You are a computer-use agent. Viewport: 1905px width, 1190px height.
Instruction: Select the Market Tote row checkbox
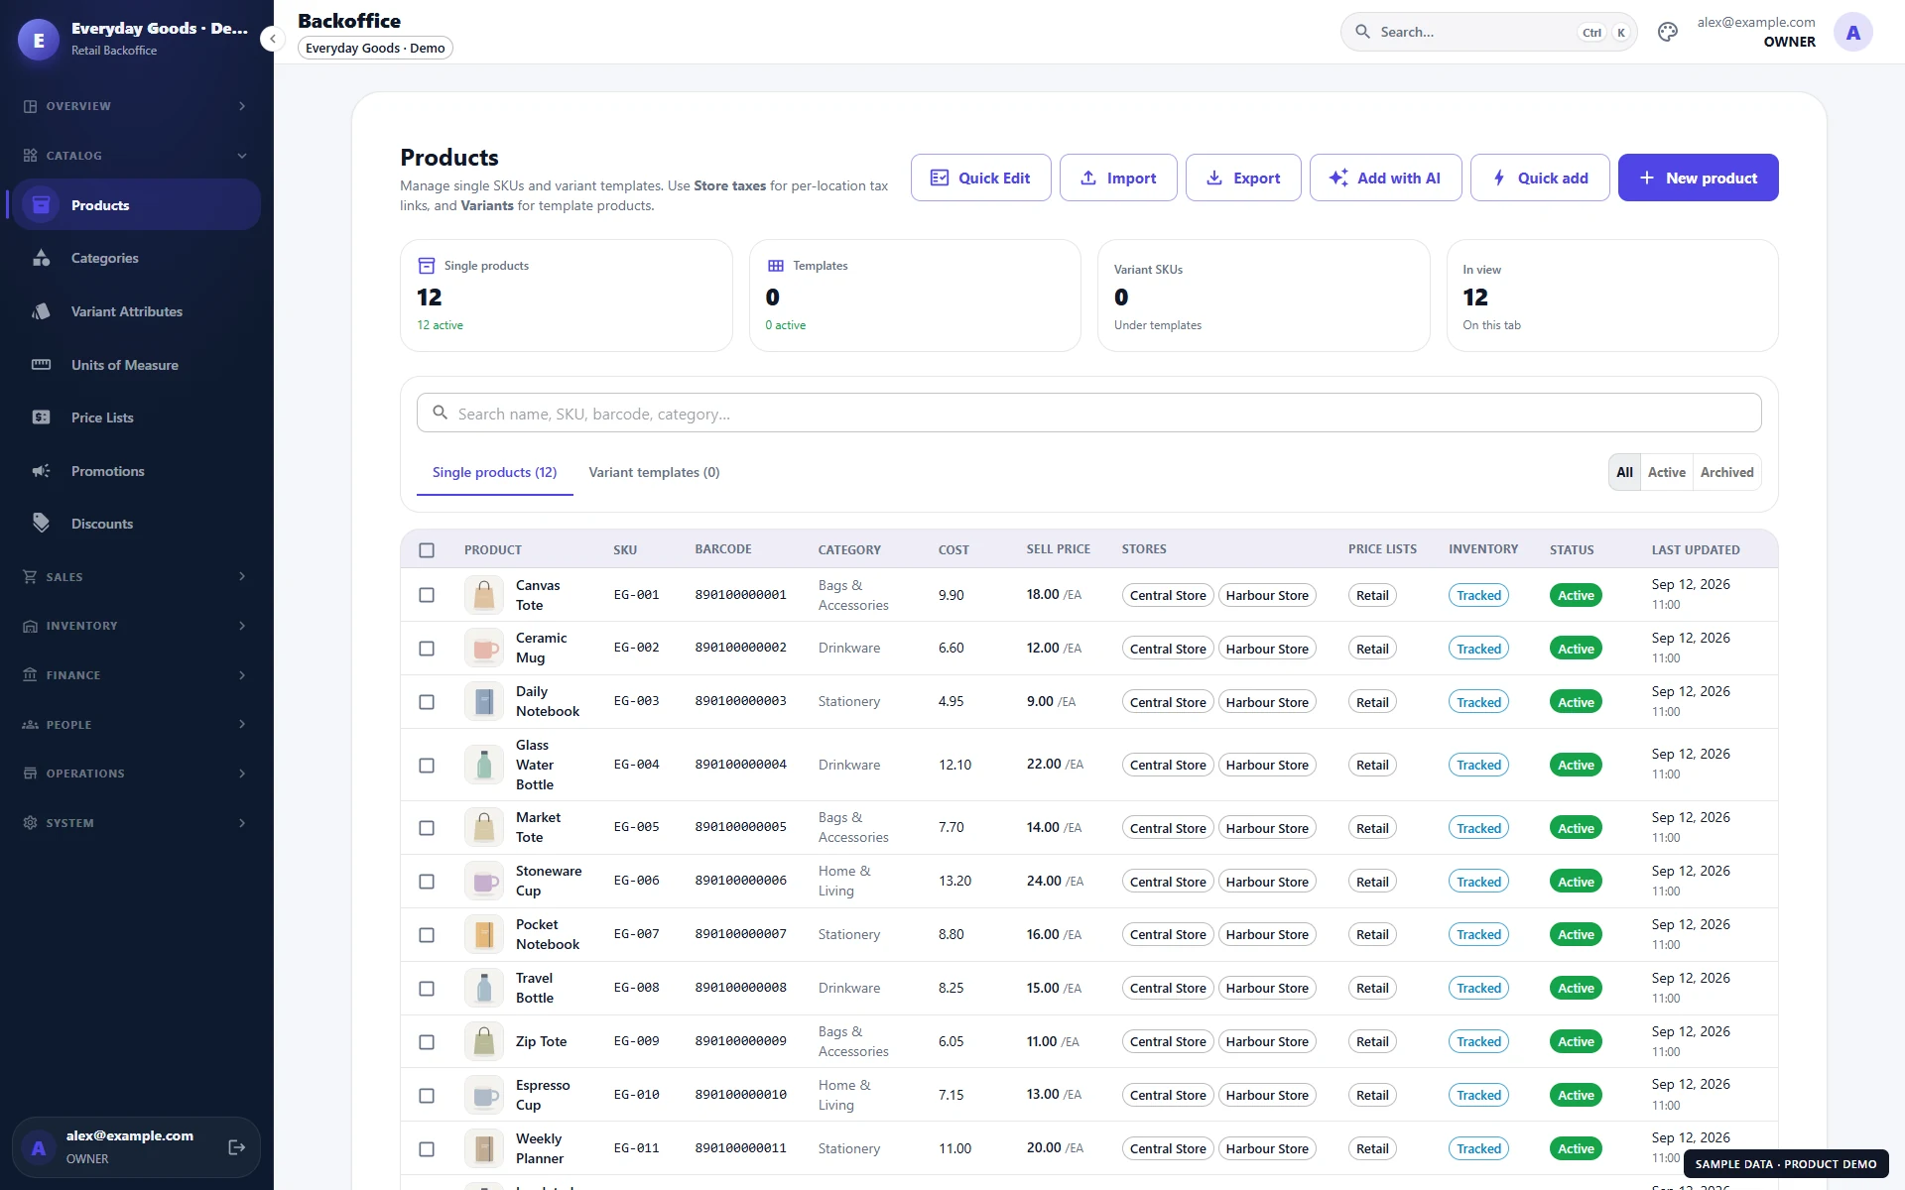(427, 828)
